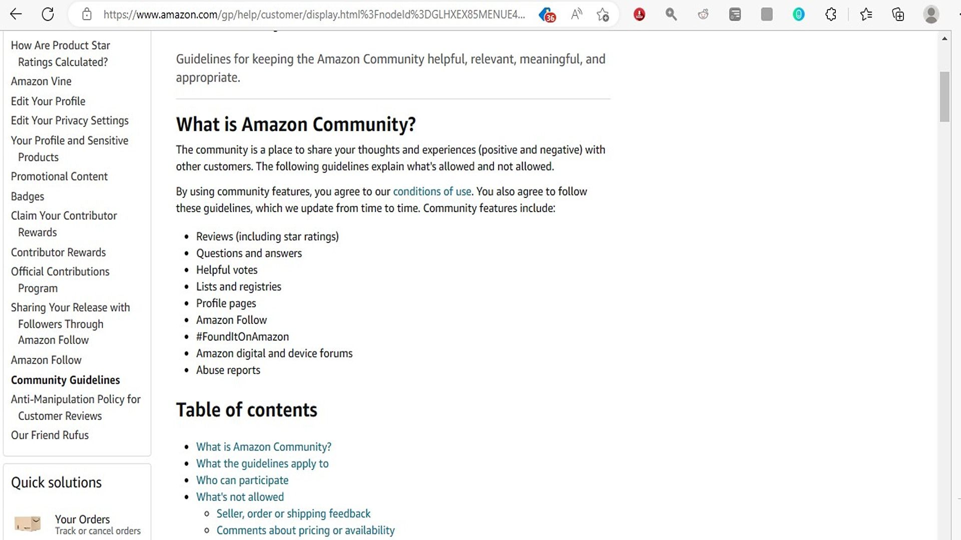The image size is (961, 540).
Task: Open Your Orders under Quick solutions
Action: pyautogui.click(x=82, y=519)
